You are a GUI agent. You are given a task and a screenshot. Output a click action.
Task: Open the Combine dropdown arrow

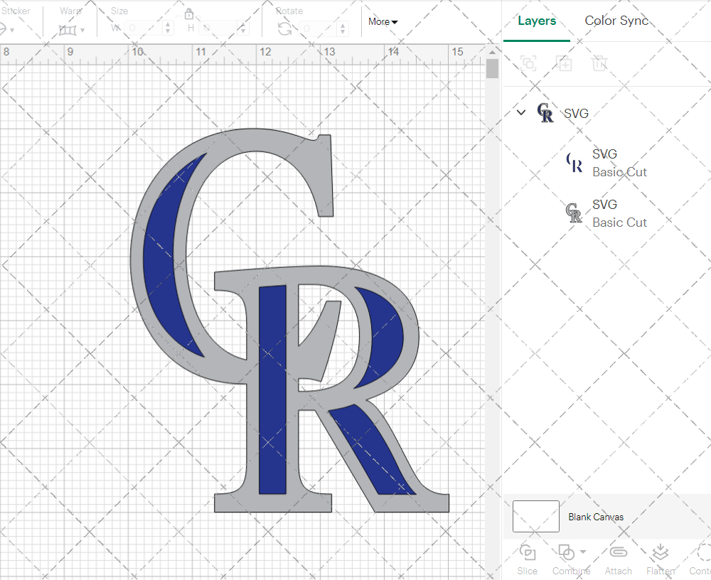coord(583,552)
